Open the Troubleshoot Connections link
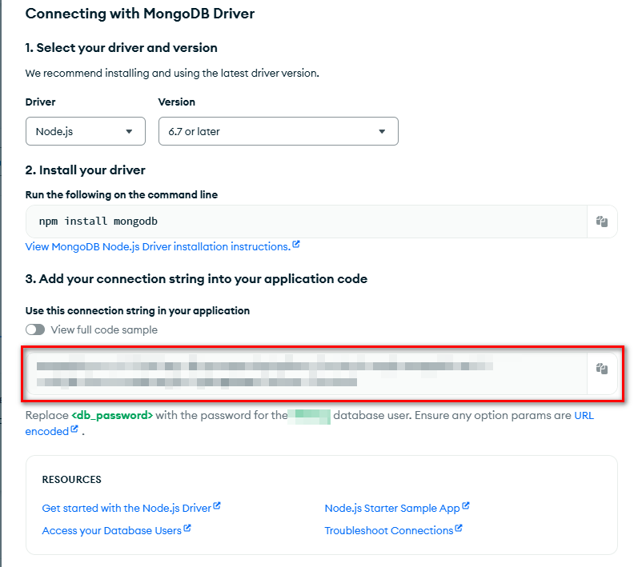Screen dimensions: 634x567 (388, 530)
